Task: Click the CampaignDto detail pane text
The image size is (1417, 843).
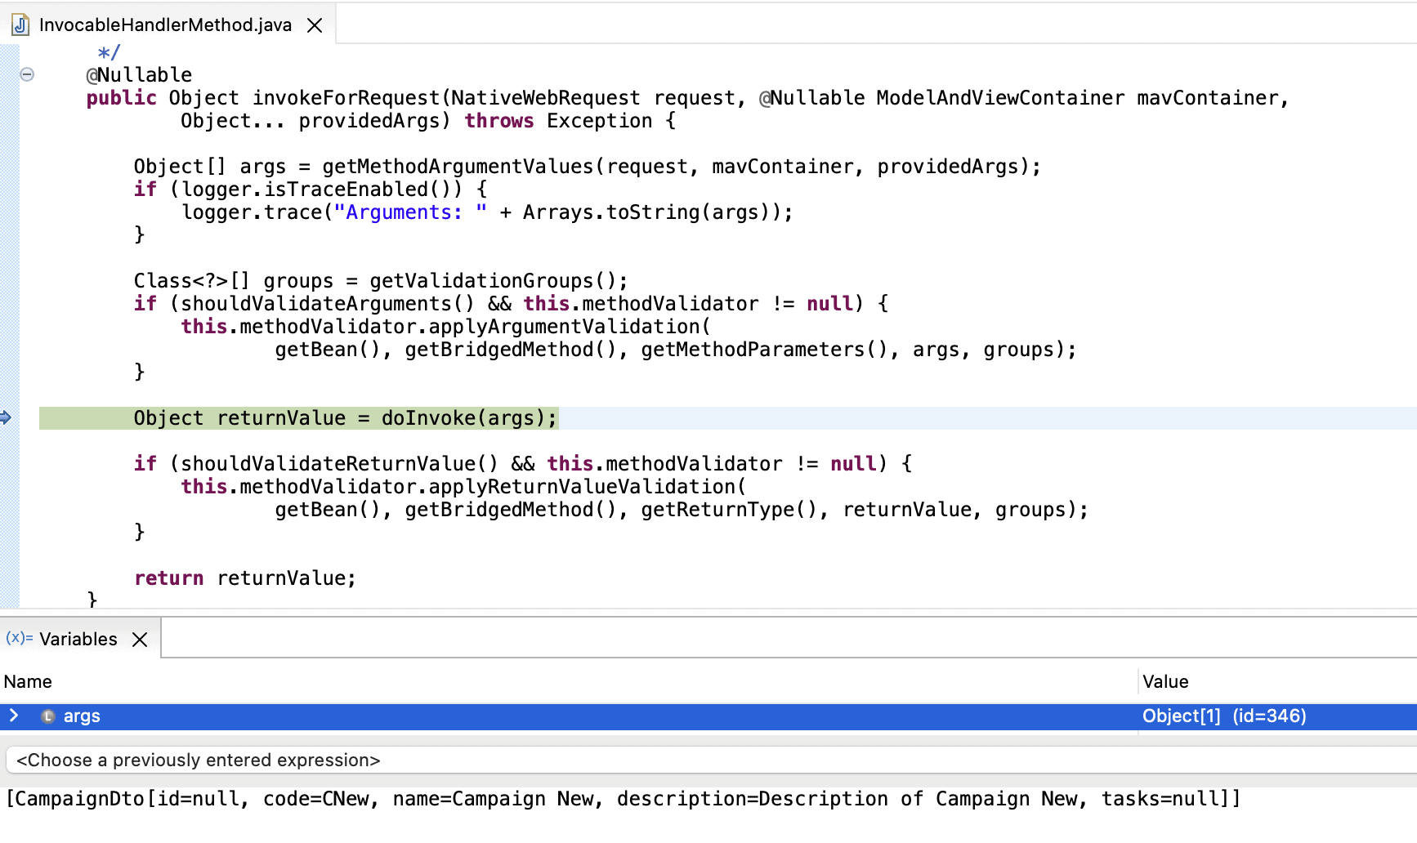Action: coord(623,799)
